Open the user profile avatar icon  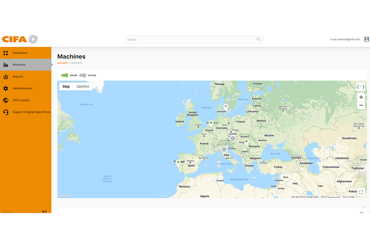366,40
